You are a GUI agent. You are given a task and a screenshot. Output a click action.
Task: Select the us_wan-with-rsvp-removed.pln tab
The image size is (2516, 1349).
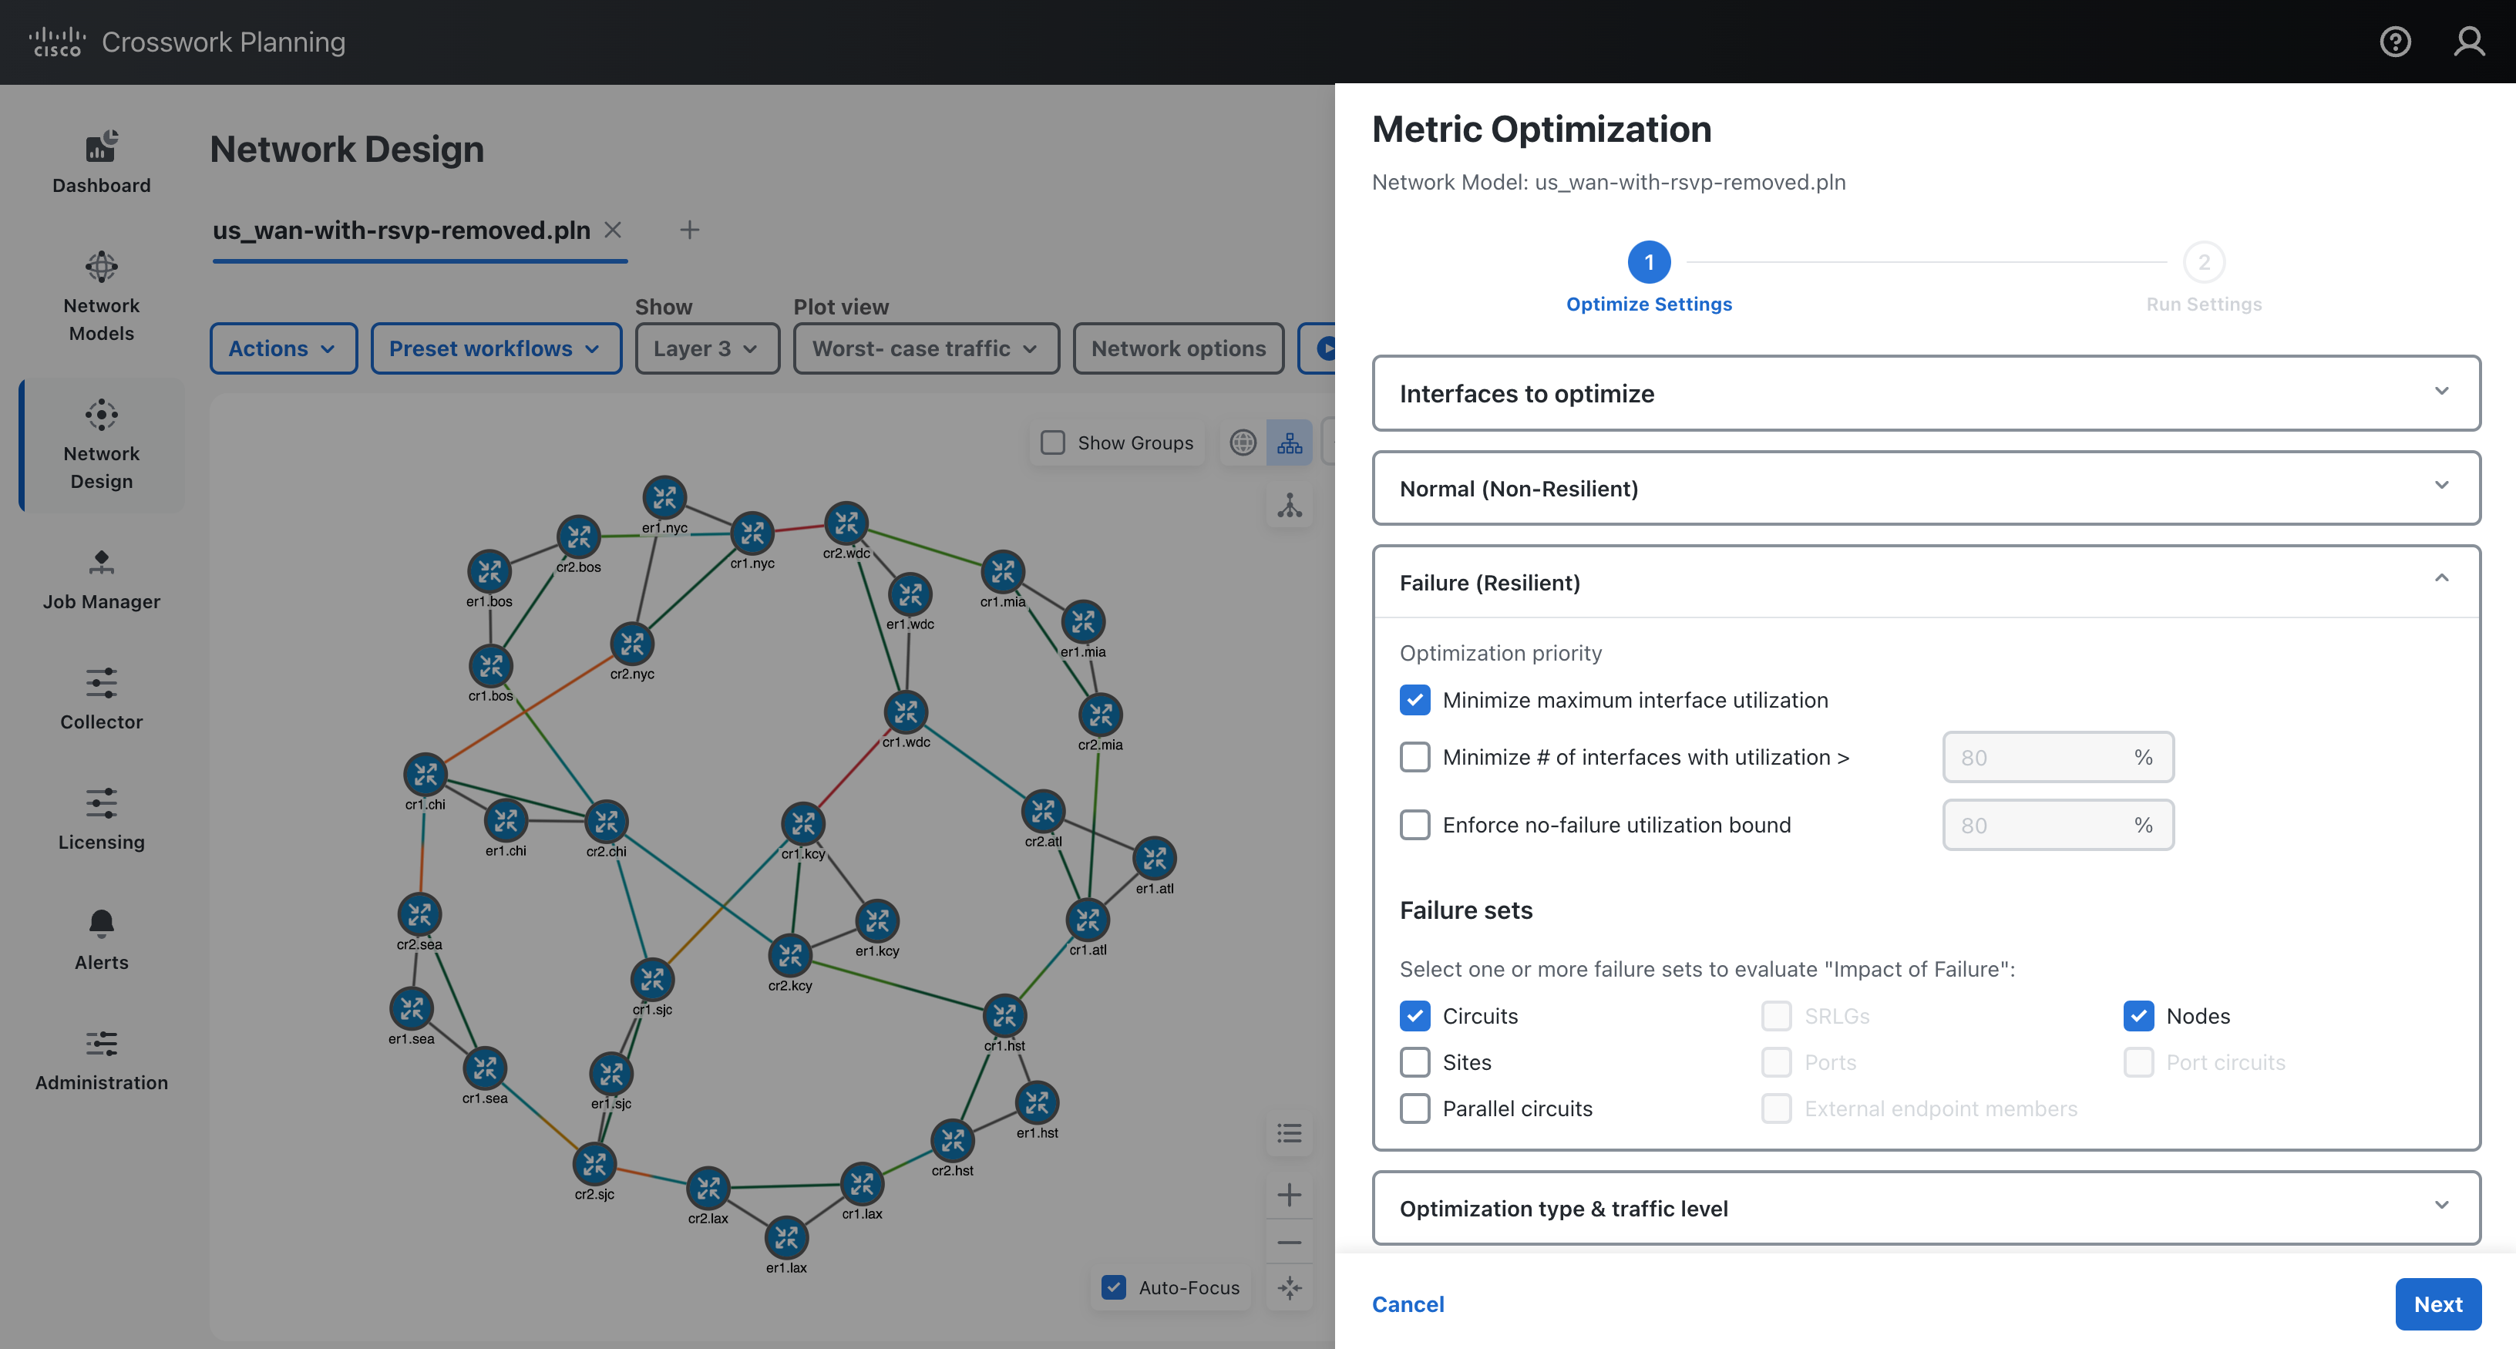tap(402, 230)
